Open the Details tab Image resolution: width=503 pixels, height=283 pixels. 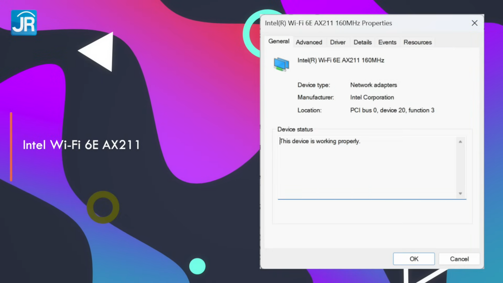(362, 42)
